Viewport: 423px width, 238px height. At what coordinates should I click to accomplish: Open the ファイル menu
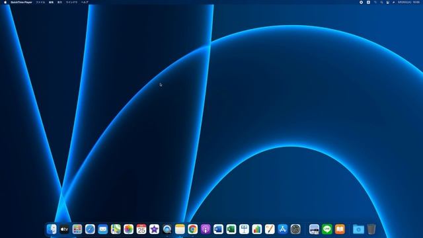[40, 2]
